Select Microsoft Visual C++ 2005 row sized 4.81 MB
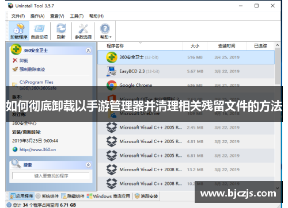This screenshot has height=208, width=288. [x=186, y=141]
